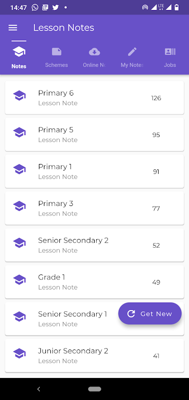Tap the 126 count on Primary 6
Viewport: 189px width, 400px height.
tap(156, 98)
